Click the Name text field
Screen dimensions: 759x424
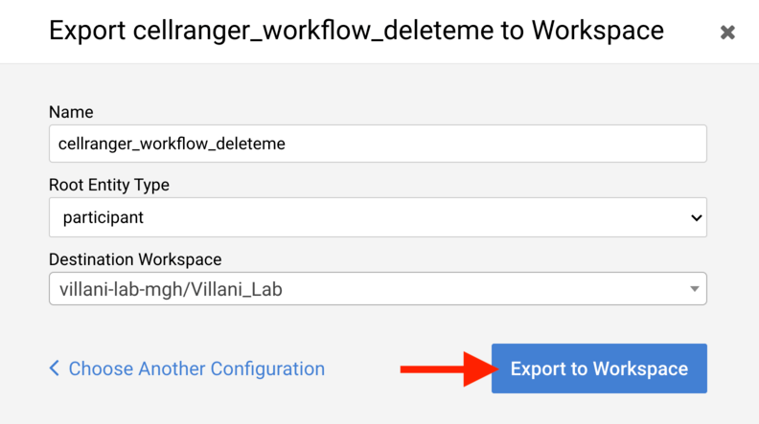(378, 145)
